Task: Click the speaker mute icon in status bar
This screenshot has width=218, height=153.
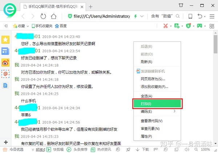Action: [187, 149]
